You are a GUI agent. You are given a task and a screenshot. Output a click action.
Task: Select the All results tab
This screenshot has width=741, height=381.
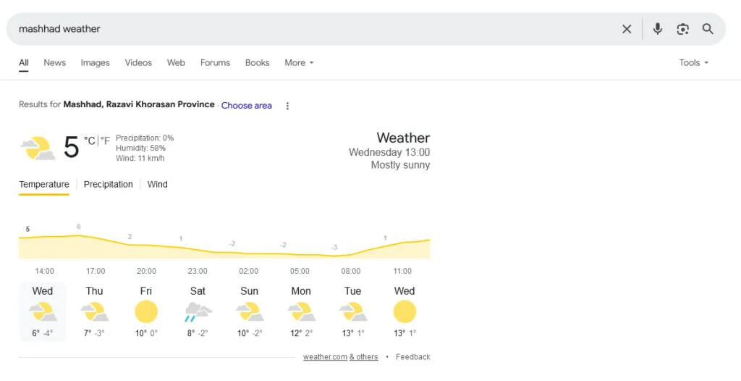pos(24,62)
